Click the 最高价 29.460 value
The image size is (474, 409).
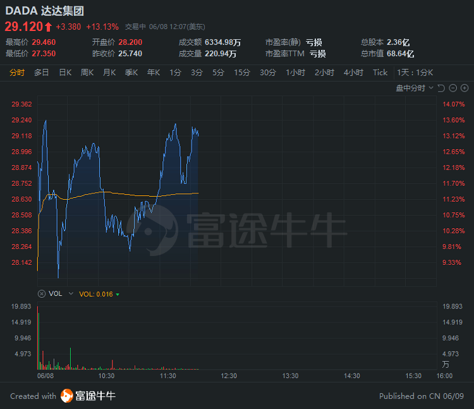(44, 42)
